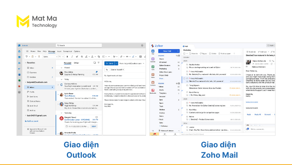
Task: Click add folder icon beside Zoho FOLDERS
Action: coord(179,84)
